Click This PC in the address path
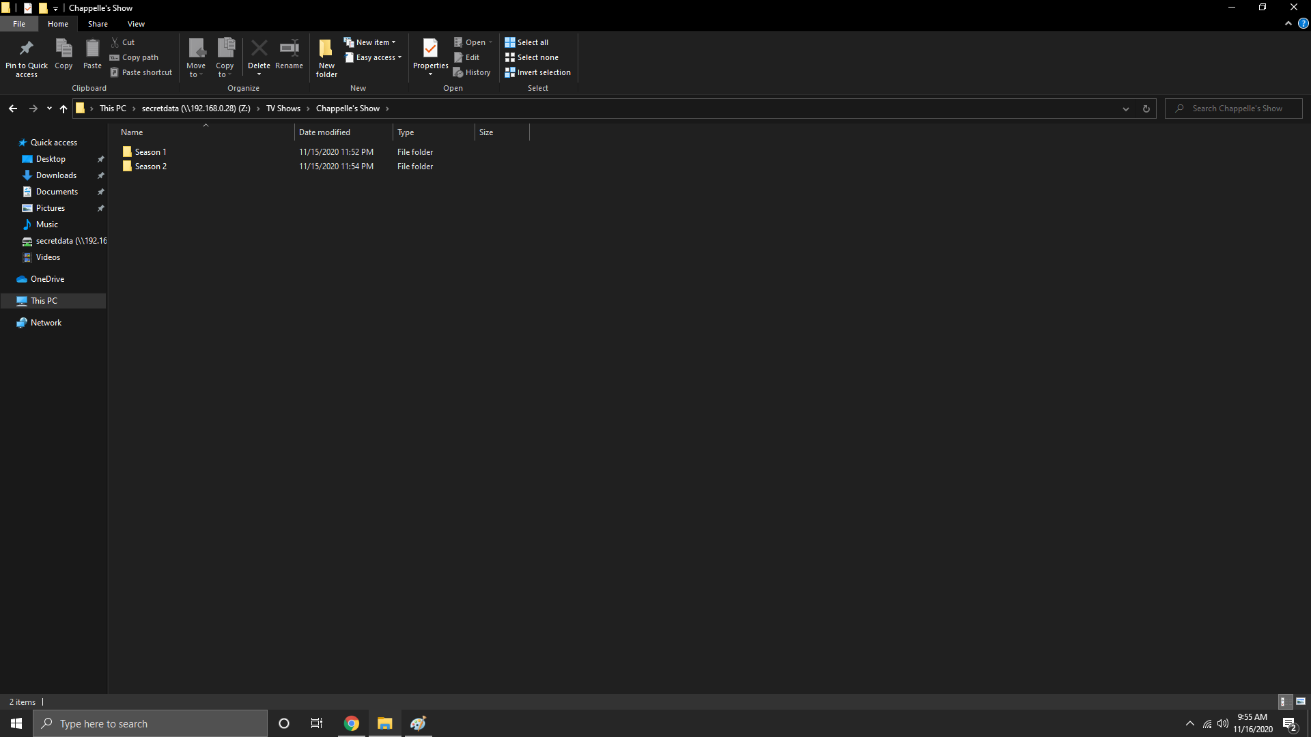Screen dimensions: 1311x737 point(113,109)
